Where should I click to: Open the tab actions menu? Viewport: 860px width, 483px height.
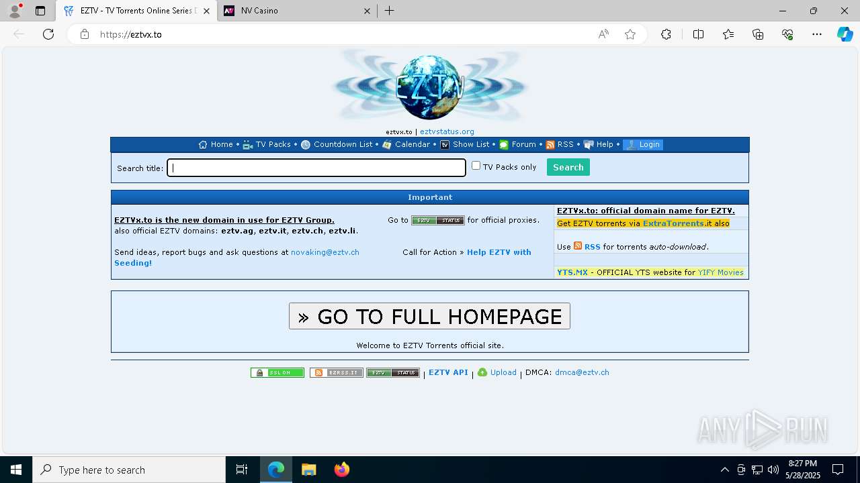point(40,11)
